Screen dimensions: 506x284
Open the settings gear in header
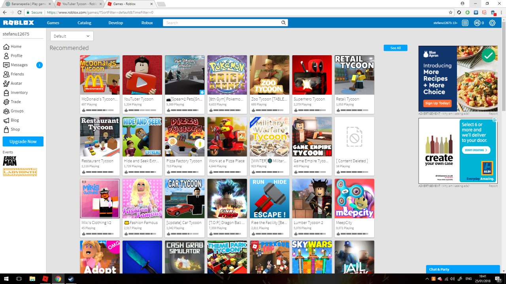(492, 23)
